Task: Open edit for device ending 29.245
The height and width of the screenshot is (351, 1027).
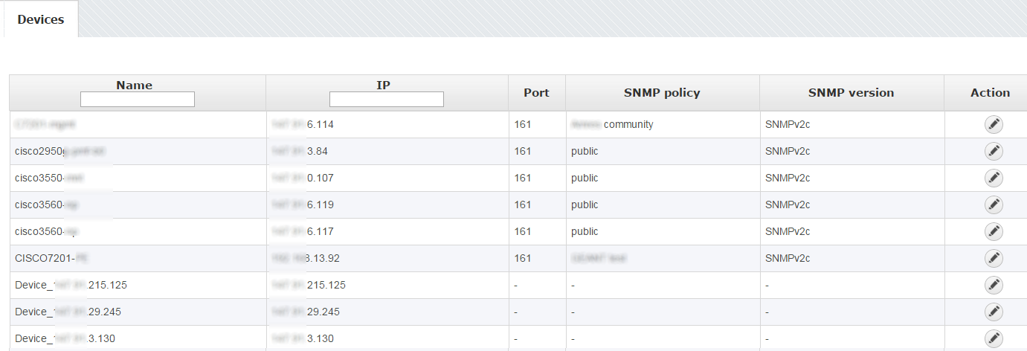Action: [x=994, y=312]
